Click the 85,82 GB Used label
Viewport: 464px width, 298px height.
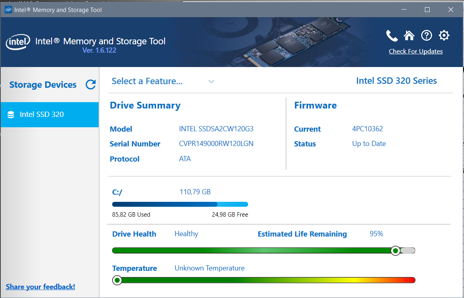(x=131, y=215)
